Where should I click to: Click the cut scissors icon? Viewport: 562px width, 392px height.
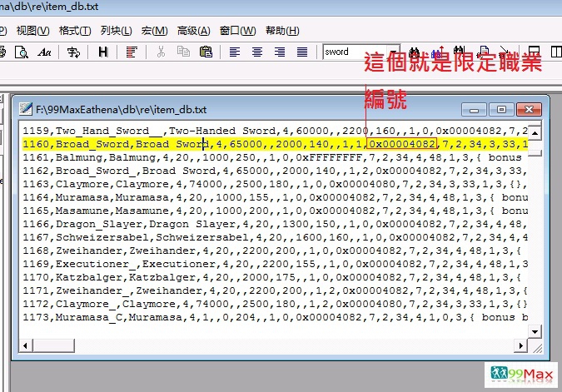[161, 52]
